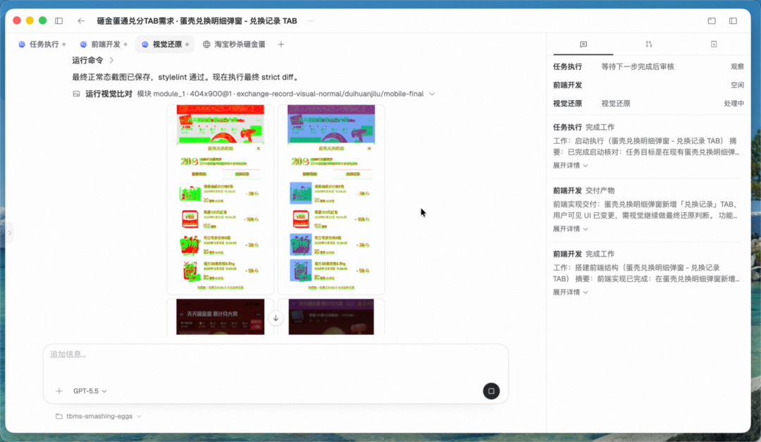Switch to 前端开发 tab

(x=104, y=44)
